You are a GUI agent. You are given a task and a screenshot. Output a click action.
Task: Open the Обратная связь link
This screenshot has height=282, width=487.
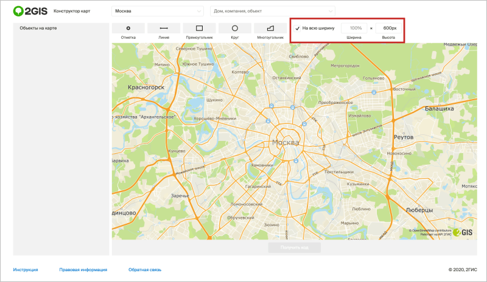(x=145, y=270)
